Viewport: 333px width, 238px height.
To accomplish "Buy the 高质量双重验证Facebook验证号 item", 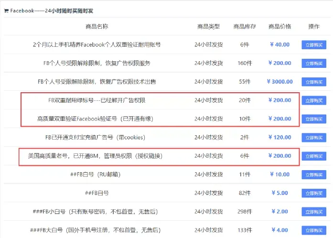I will pos(314,119).
